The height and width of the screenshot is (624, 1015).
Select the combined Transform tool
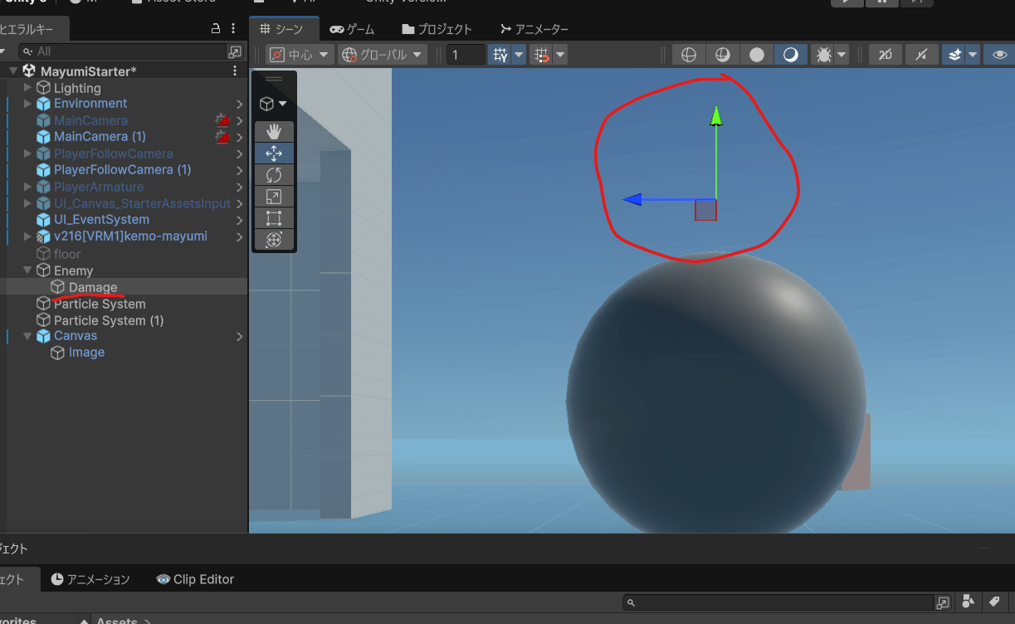(x=274, y=240)
